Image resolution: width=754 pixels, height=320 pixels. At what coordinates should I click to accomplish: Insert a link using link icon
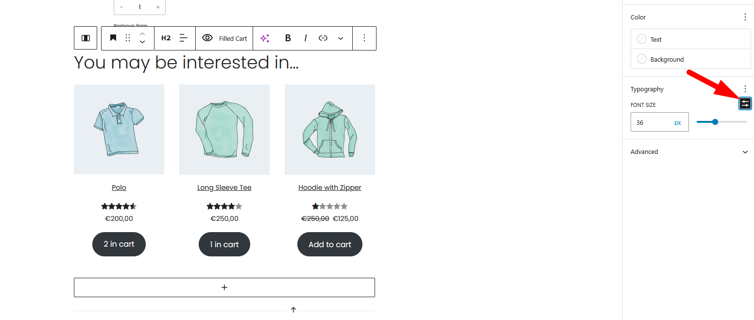(323, 38)
